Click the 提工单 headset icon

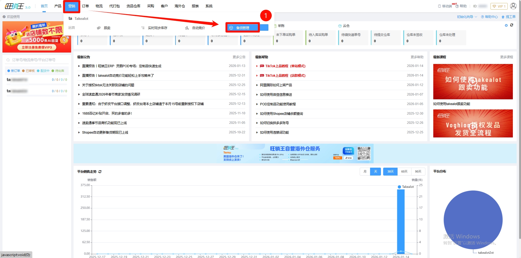tap(503, 17)
